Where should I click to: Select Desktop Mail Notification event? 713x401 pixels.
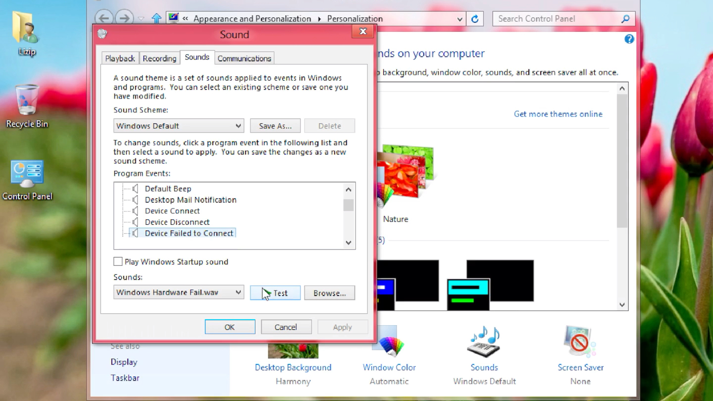coord(191,200)
